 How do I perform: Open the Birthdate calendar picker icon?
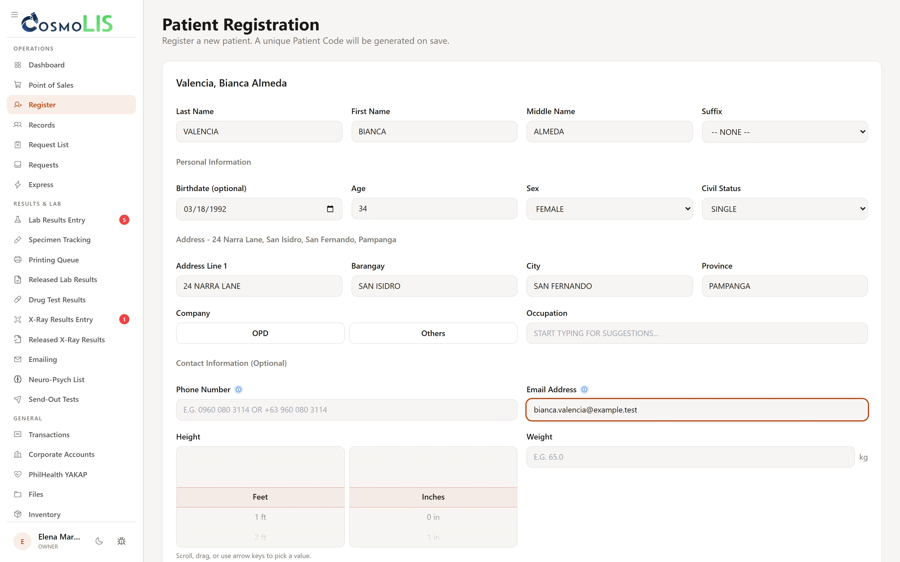(330, 209)
